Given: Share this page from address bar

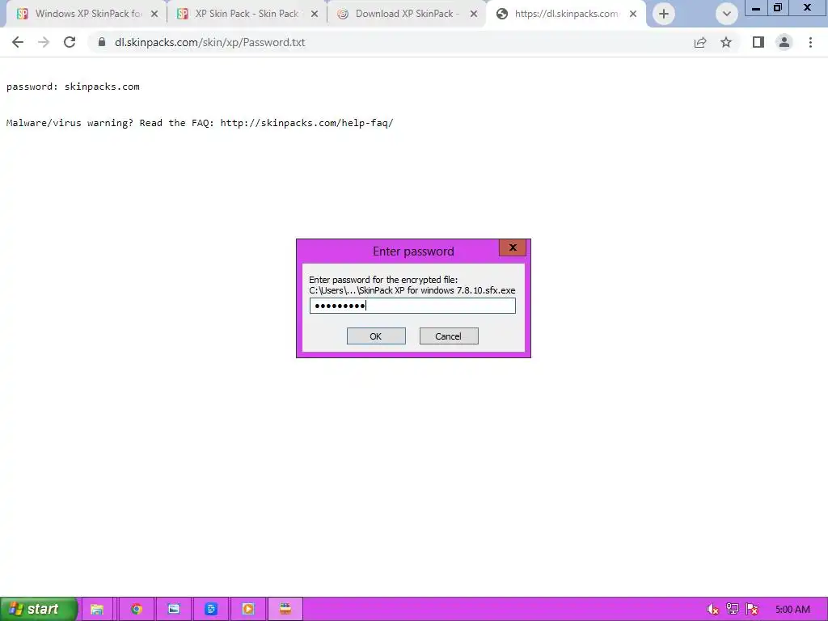Looking at the screenshot, I should tap(700, 42).
